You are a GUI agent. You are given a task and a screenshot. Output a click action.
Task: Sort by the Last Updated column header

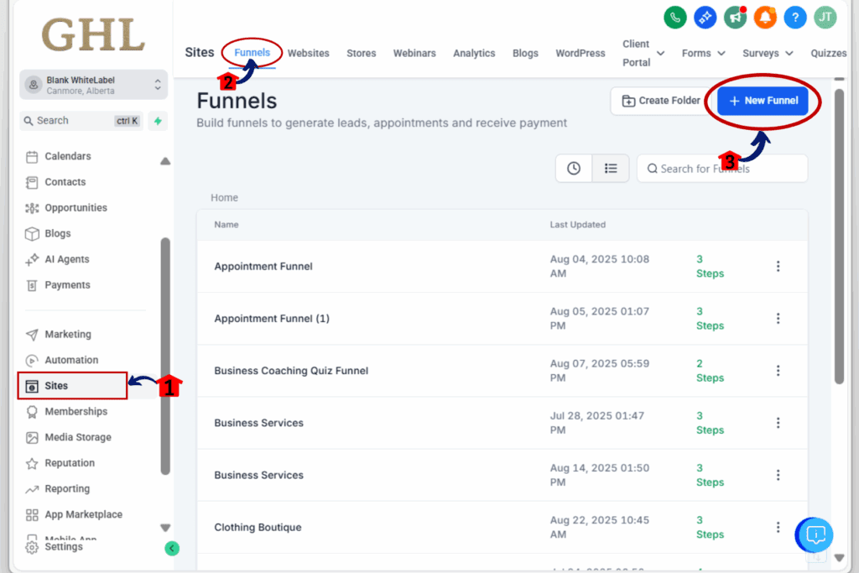coord(577,225)
